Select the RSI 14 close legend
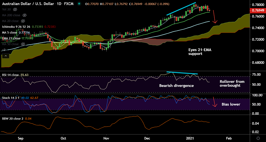Viewport: 266px width, 142px height. pos(10,75)
